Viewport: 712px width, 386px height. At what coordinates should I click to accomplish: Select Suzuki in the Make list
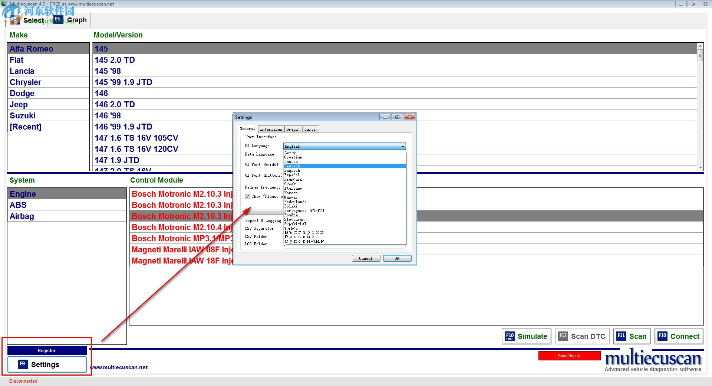pos(48,115)
